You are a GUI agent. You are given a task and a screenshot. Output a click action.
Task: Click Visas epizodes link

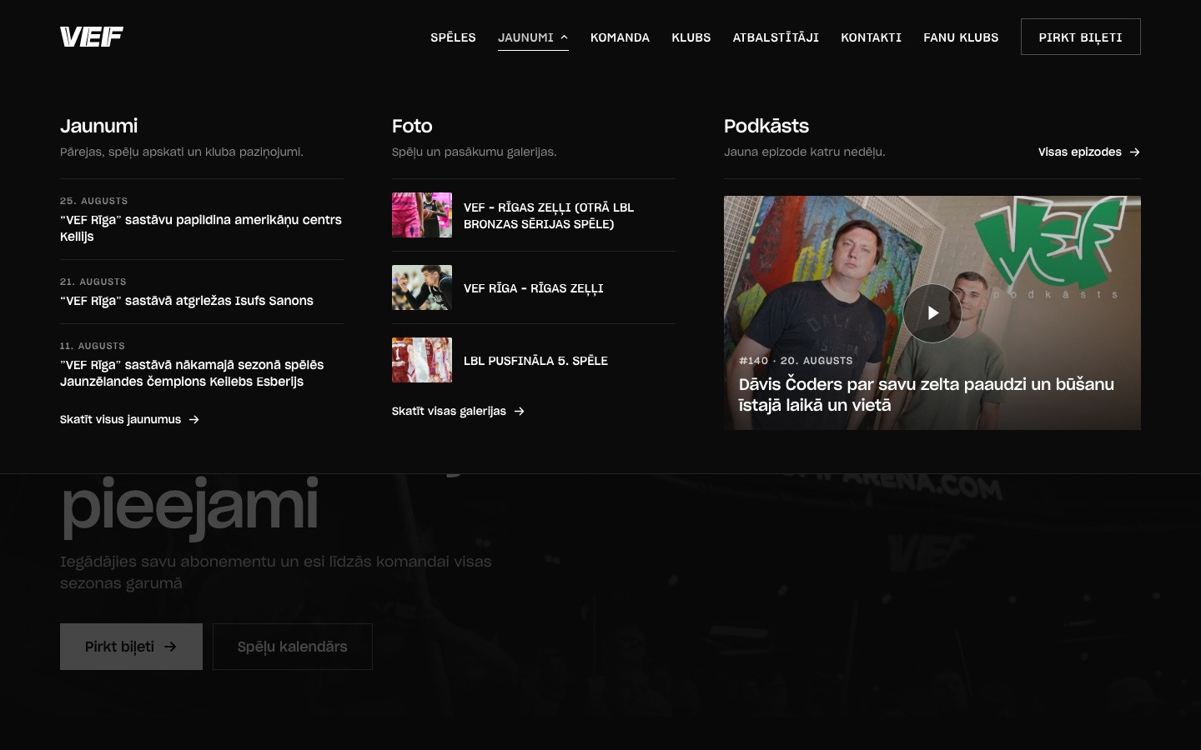(x=1089, y=152)
